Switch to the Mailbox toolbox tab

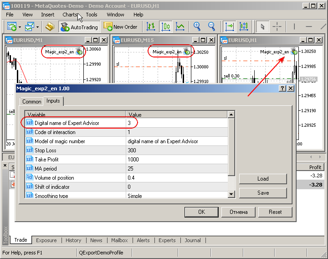(119, 240)
